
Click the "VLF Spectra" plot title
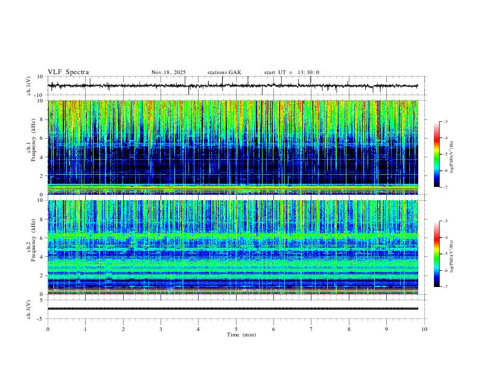pos(68,72)
